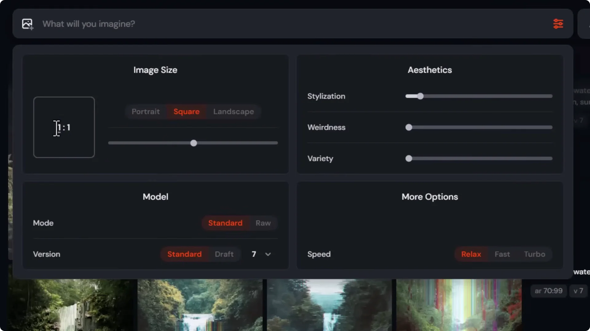Switch Version to Draft
This screenshot has width=590, height=331.
coord(224,254)
